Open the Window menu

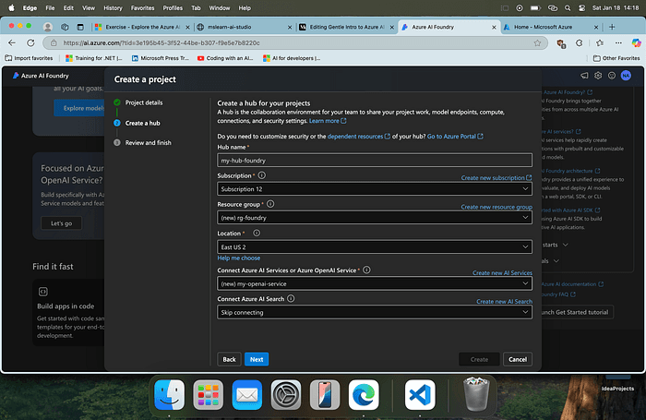pos(220,7)
